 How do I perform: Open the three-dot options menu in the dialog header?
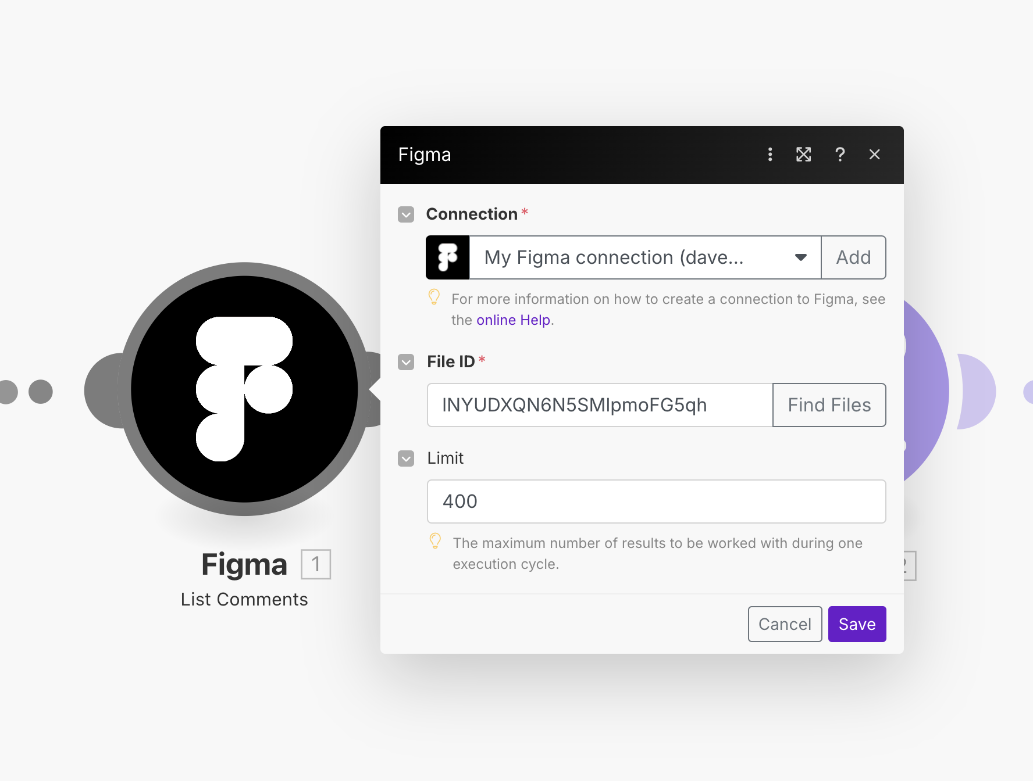(x=770, y=155)
